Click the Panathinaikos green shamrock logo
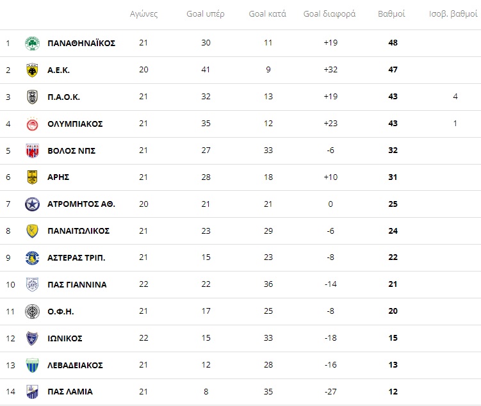This screenshot has width=481, height=406. [x=32, y=44]
